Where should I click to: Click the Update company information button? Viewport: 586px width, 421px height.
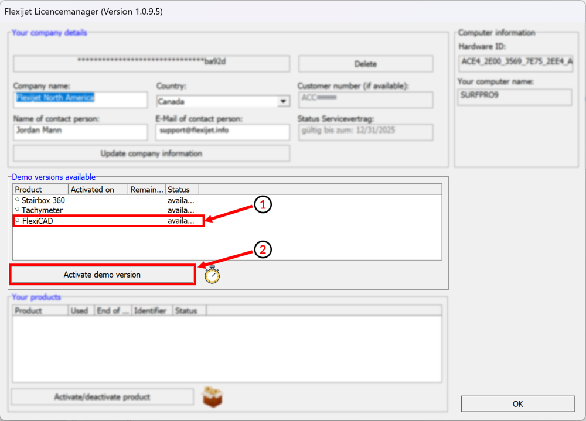click(x=151, y=153)
